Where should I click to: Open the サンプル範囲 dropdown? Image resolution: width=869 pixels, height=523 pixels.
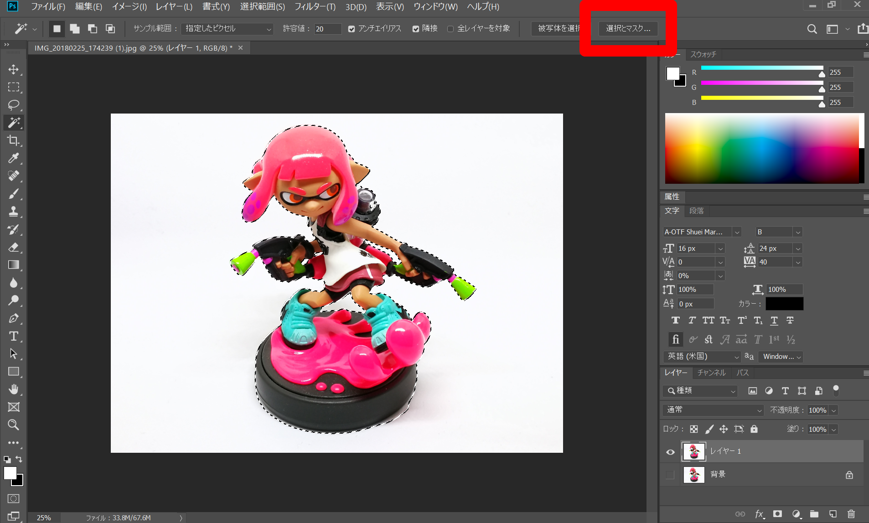click(x=227, y=29)
